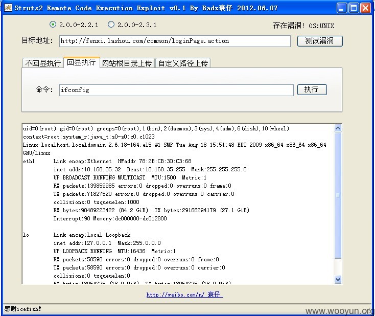Screen dimensions: 375x316
Task: Open the 自定义路径上传 tab
Action: click(x=183, y=63)
